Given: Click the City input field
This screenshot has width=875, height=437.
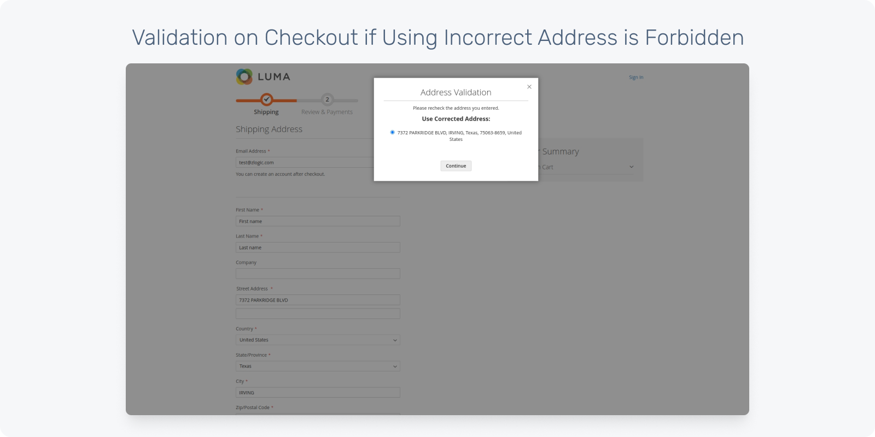Looking at the screenshot, I should (x=318, y=392).
